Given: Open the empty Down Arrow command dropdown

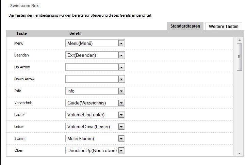Looking at the screenshot, I should tap(121, 79).
